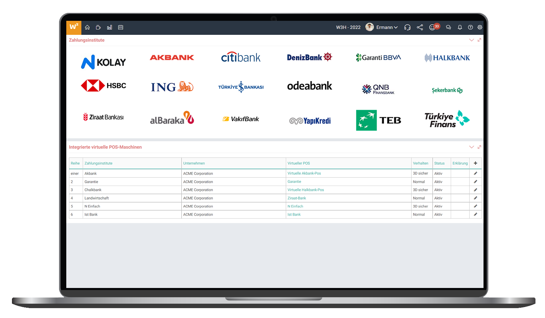This screenshot has width=545, height=318.
Task: Open the bar chart icon in toolbar
Action: point(109,27)
